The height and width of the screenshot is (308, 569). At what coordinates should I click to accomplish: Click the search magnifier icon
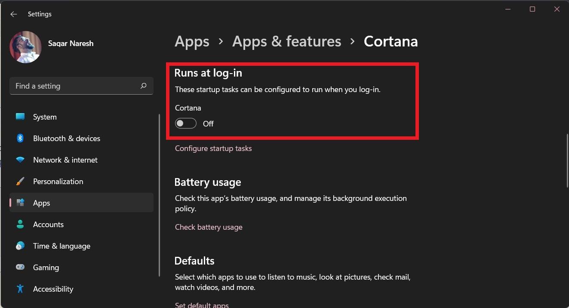pos(144,86)
